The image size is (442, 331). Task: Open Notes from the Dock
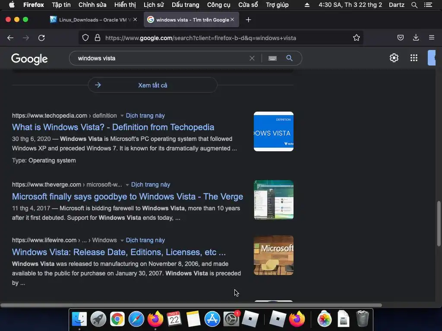(193, 319)
